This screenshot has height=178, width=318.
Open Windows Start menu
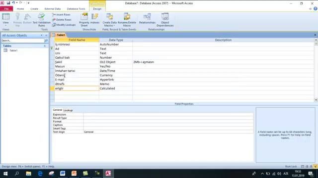(5, 174)
